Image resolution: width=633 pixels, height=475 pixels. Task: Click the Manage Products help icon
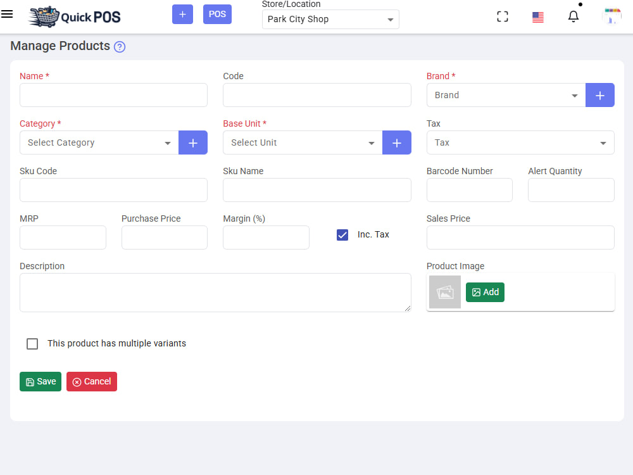coord(120,47)
